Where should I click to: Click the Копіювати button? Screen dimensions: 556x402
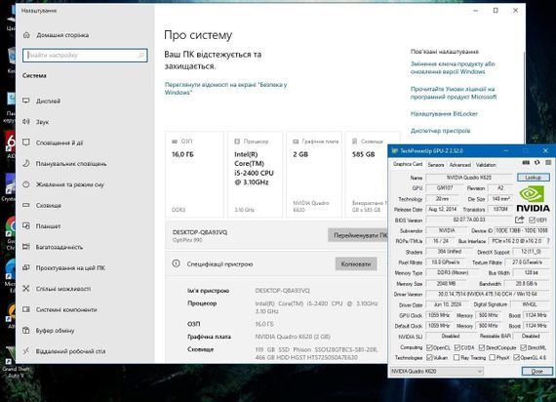click(x=356, y=264)
